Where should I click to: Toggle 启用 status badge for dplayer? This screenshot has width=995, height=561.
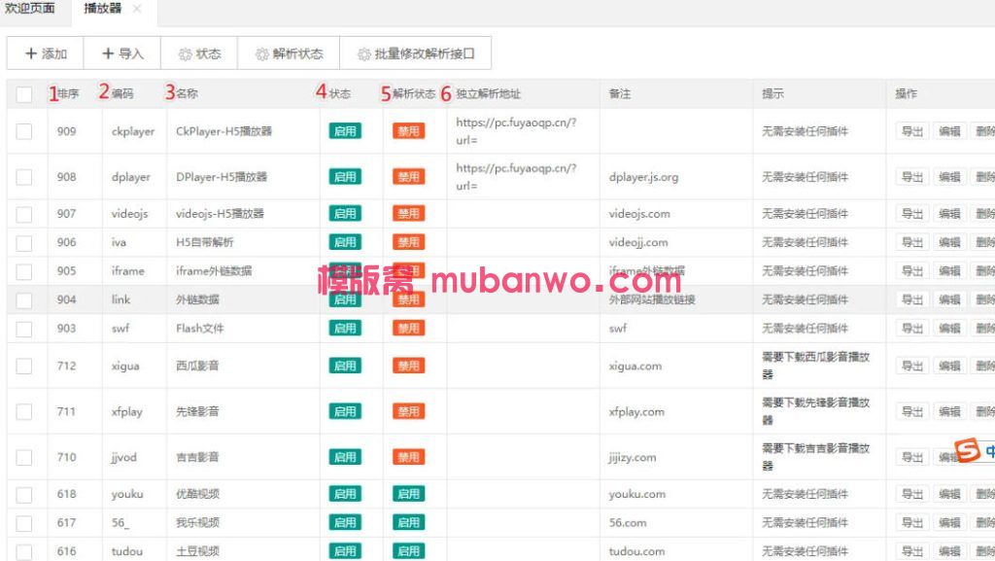pyautogui.click(x=345, y=177)
